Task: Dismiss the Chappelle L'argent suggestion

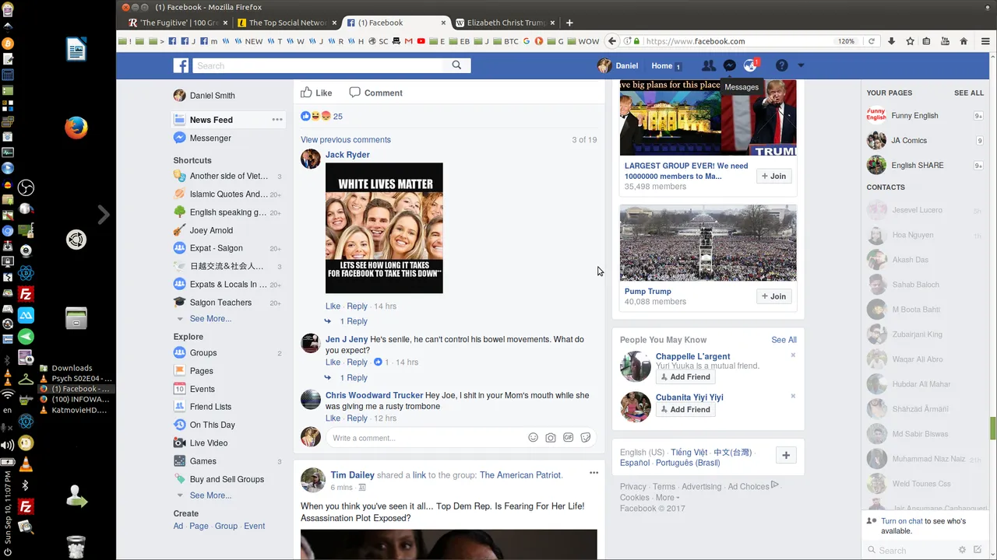Action: pos(793,355)
